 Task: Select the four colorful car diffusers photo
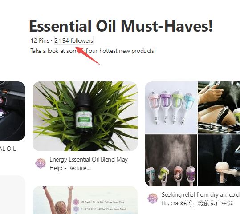(171, 108)
